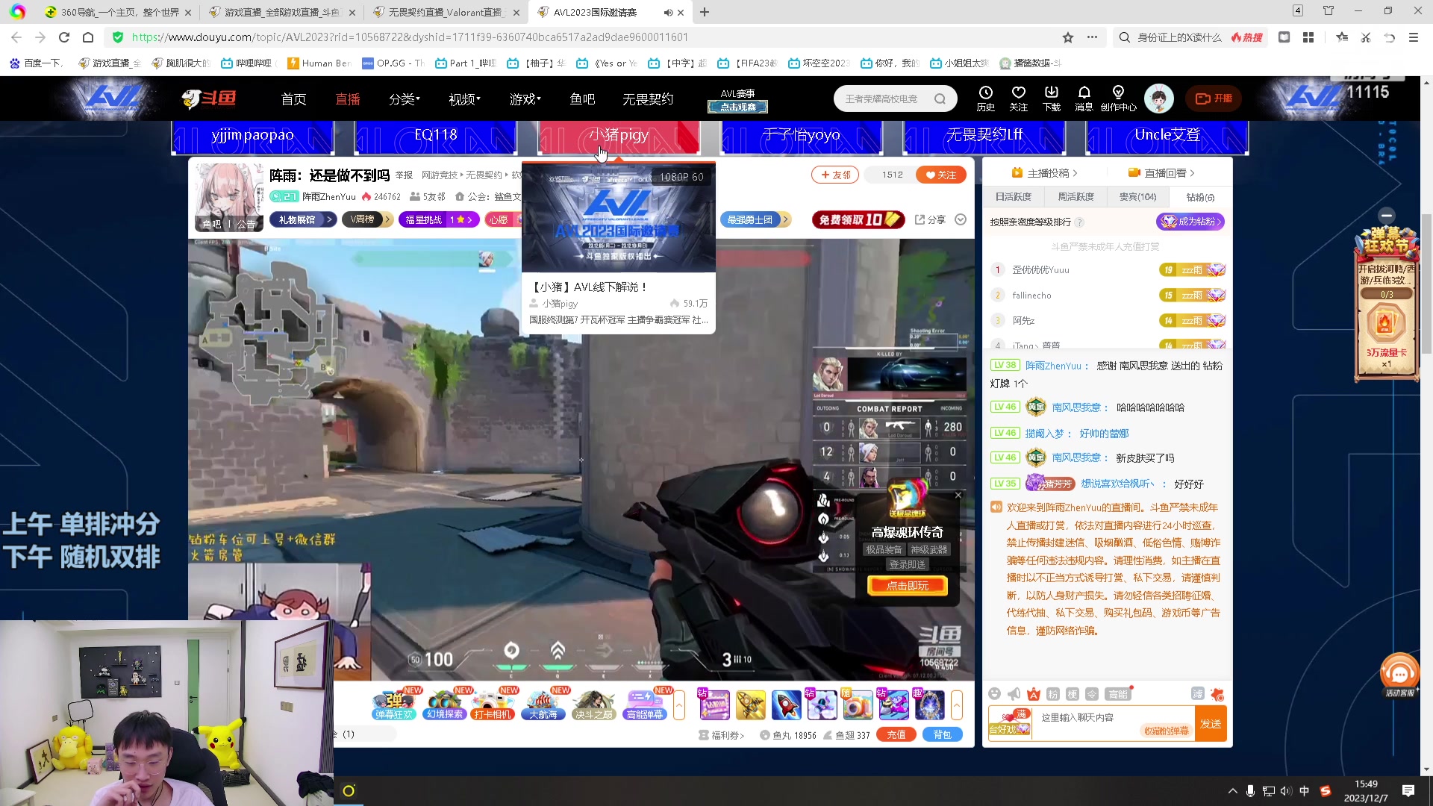This screenshot has height=806, width=1433.
Task: Toggle the 高能 danmaku mode
Action: pyautogui.click(x=1118, y=694)
